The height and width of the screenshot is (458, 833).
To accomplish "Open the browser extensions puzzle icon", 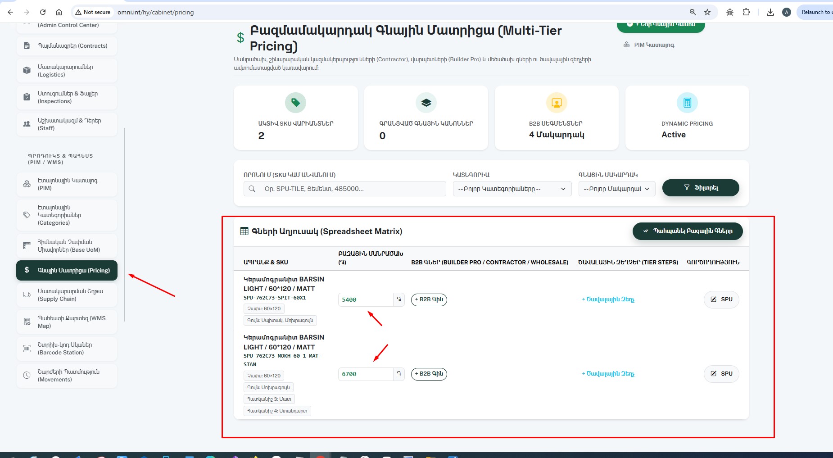I will point(746,12).
